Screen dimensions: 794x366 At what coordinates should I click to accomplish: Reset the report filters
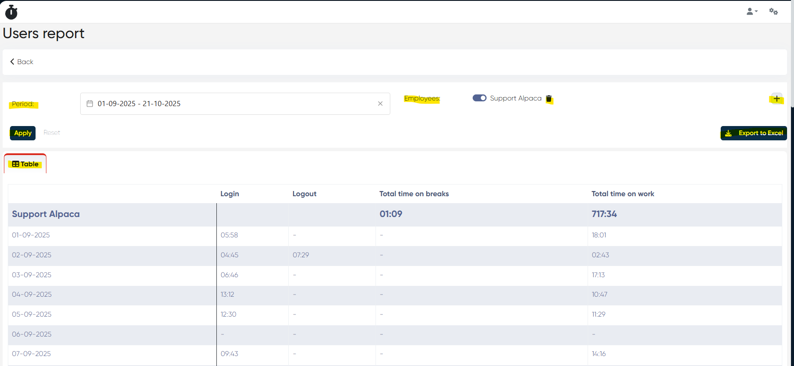pos(52,133)
